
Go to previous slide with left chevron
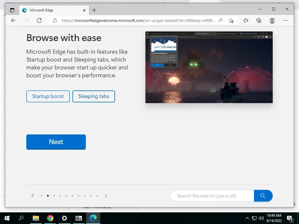click(33, 196)
